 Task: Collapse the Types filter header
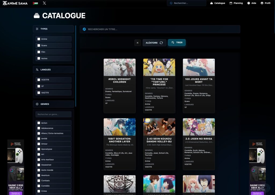click(53, 29)
